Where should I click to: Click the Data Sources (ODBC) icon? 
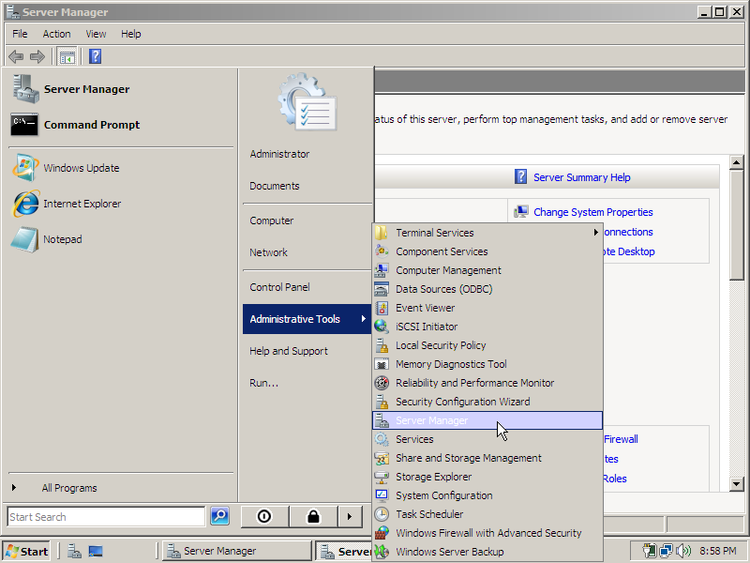[382, 289]
